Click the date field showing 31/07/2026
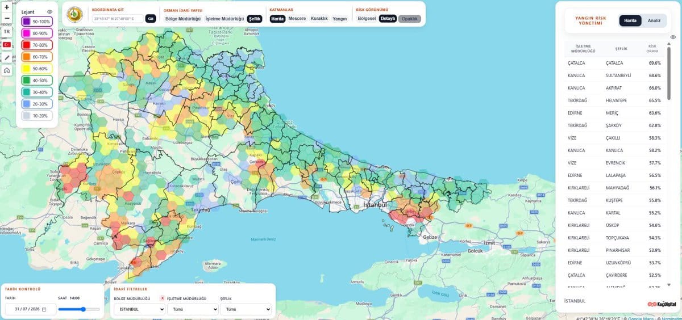Screen dimensions: 682x320 click(x=31, y=309)
